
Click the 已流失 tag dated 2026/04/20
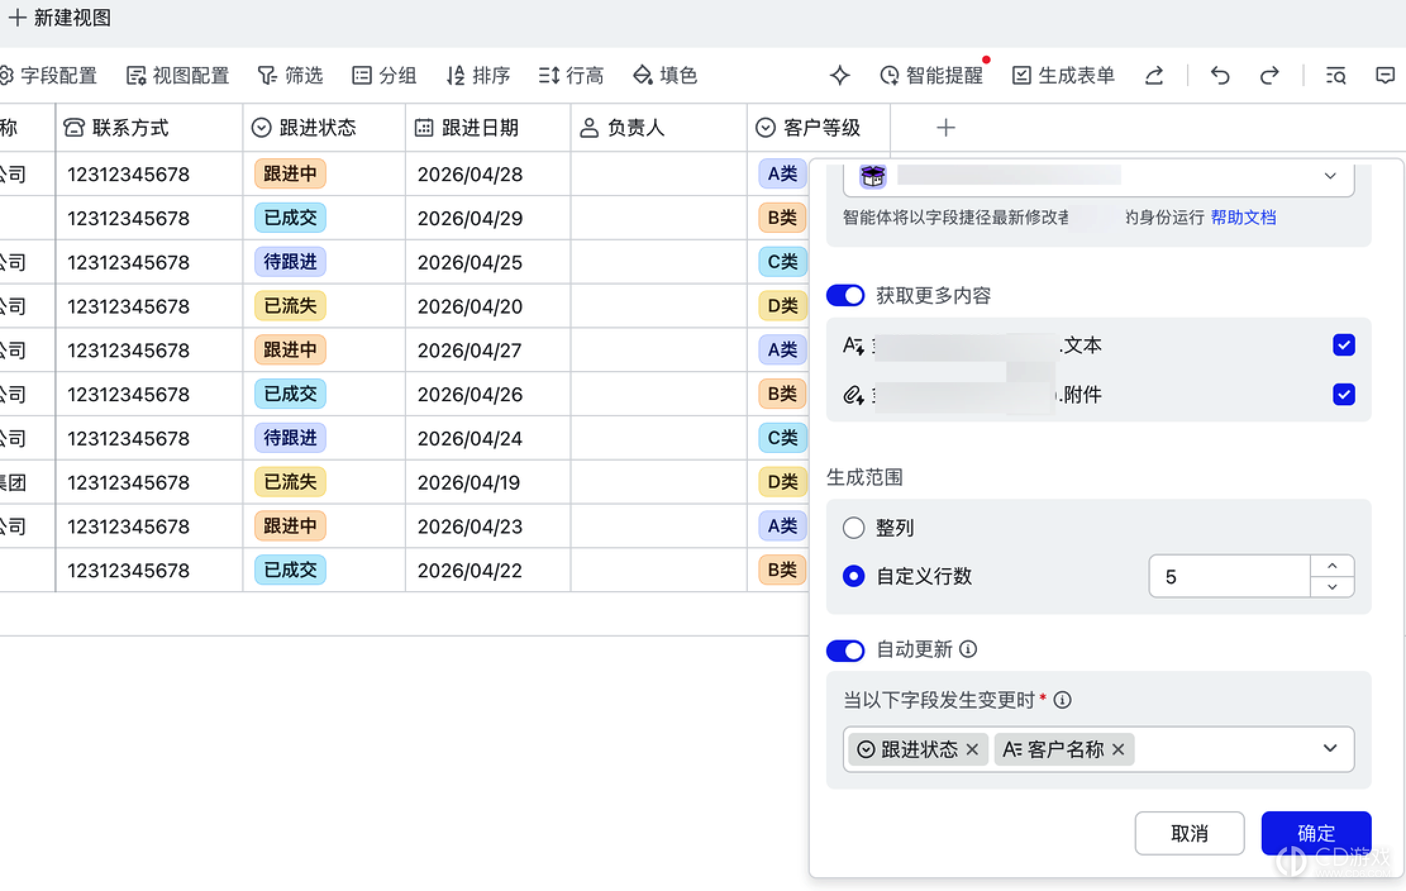[290, 306]
